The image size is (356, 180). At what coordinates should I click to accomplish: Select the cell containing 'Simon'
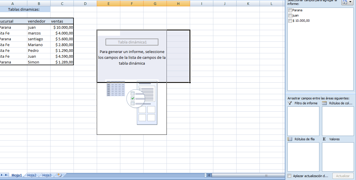(x=39, y=62)
